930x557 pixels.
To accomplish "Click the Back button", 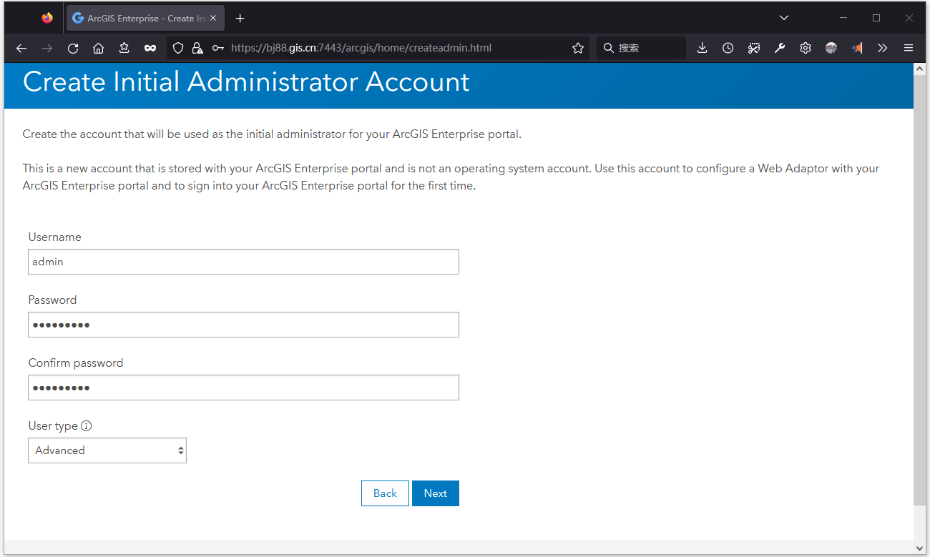I will [x=385, y=493].
